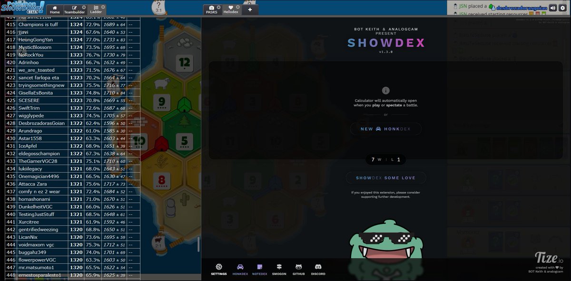
Task: Select ladder row Xurcitree
Action: (73, 222)
